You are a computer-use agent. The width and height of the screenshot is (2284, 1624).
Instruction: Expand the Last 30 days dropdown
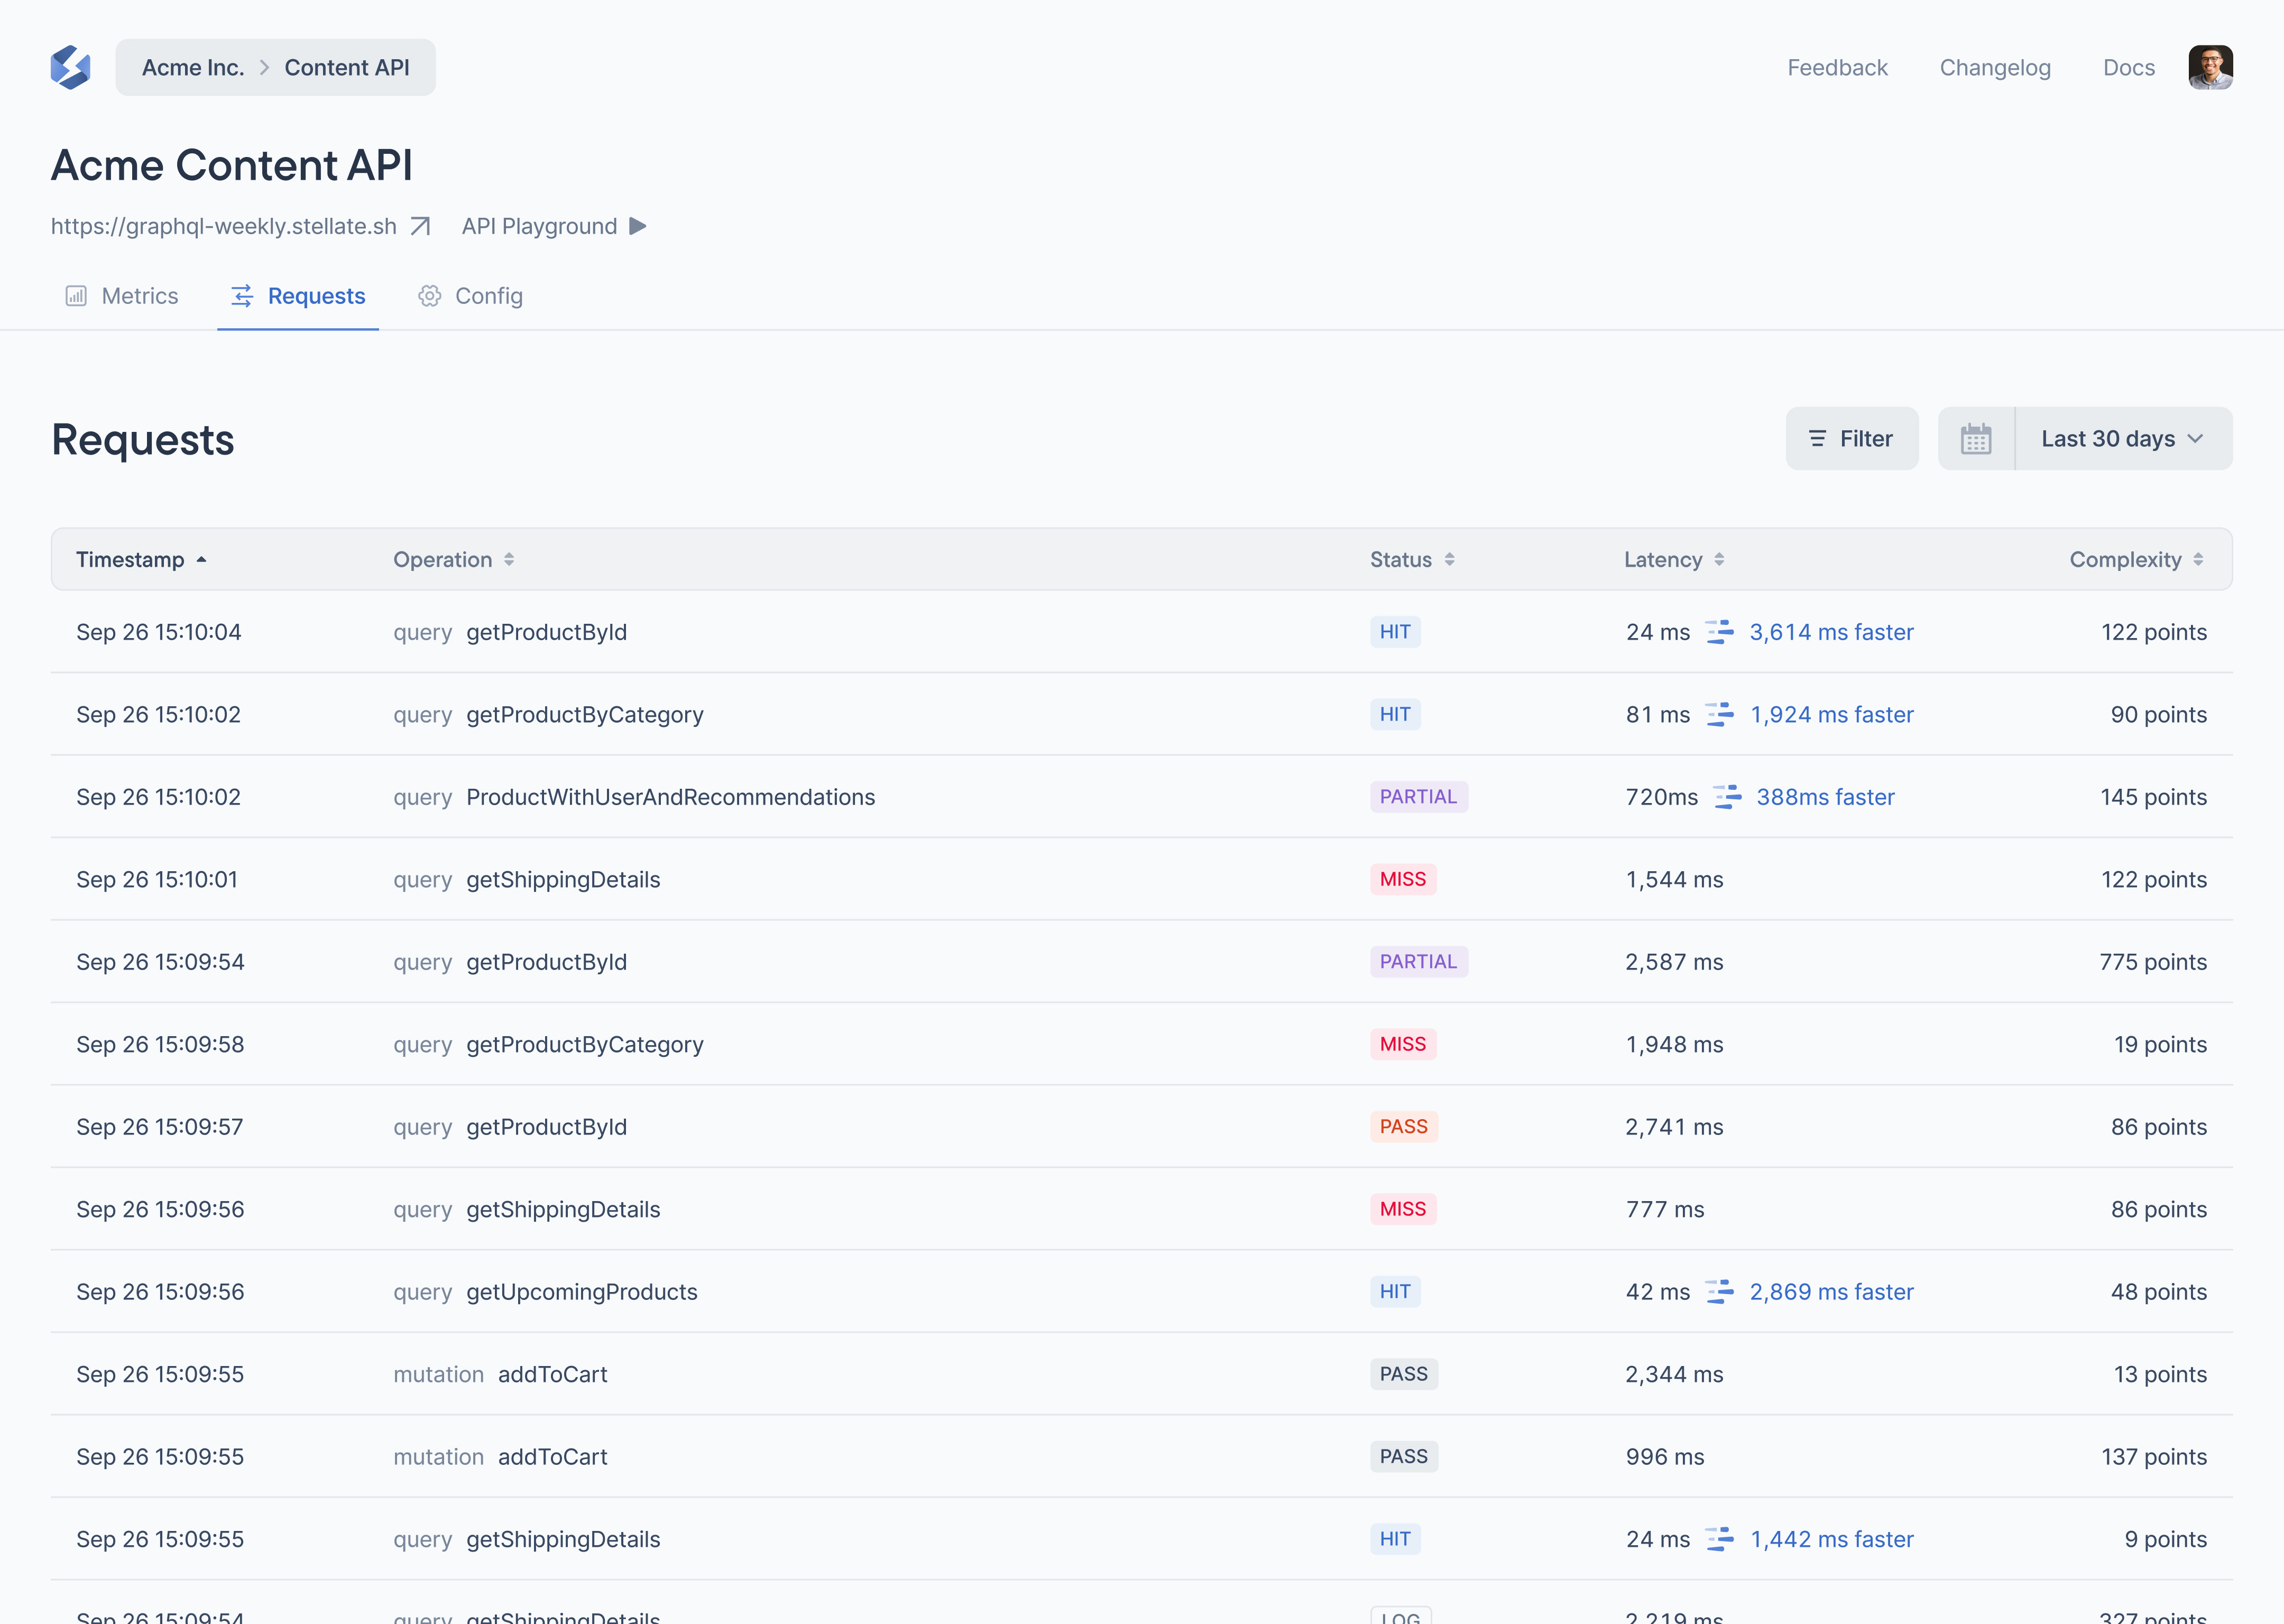[x=2123, y=439]
